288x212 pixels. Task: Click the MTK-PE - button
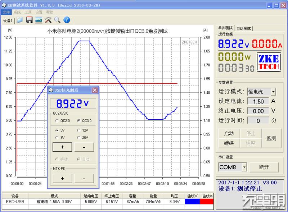click(84, 178)
